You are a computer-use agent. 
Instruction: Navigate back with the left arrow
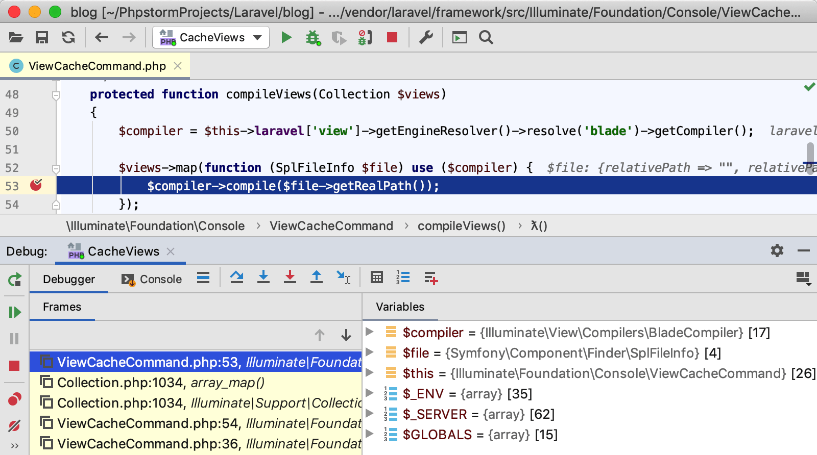(x=102, y=37)
